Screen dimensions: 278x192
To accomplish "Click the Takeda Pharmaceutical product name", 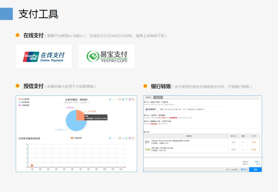I will 170,141.
